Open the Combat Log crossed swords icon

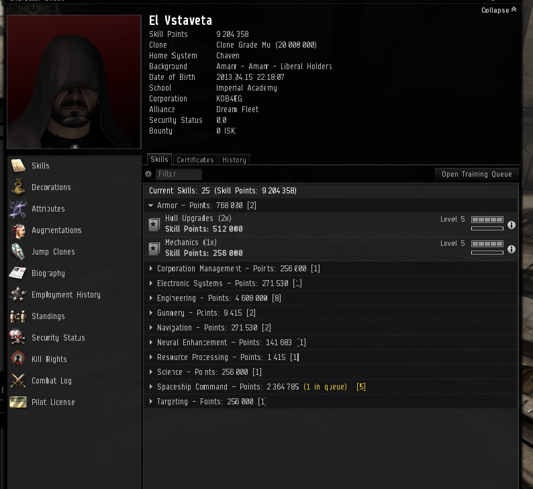coord(18,381)
